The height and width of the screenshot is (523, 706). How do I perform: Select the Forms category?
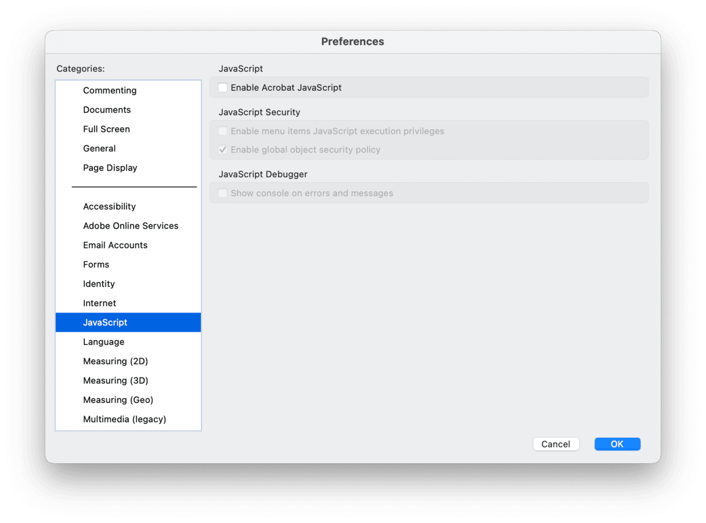point(96,264)
